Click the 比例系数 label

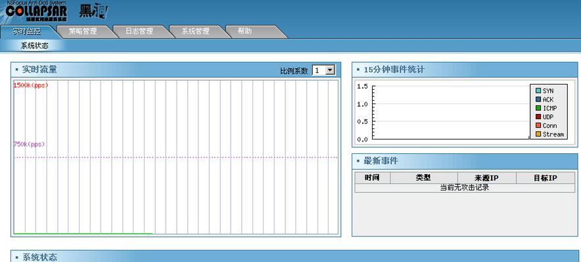click(294, 71)
